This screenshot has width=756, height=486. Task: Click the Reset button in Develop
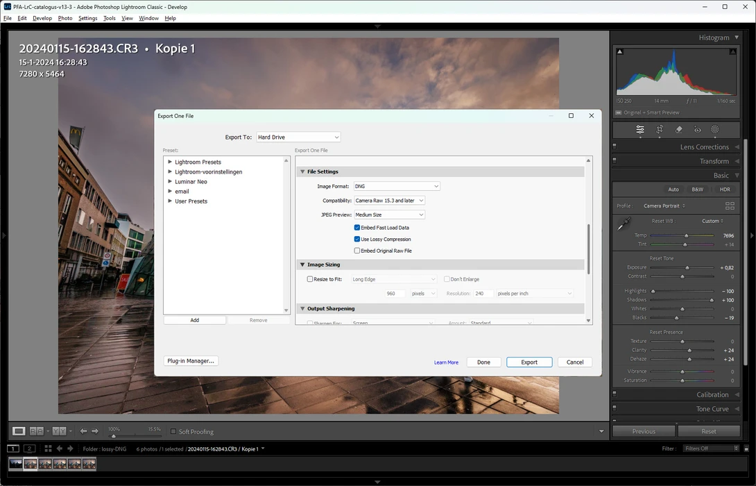point(709,431)
